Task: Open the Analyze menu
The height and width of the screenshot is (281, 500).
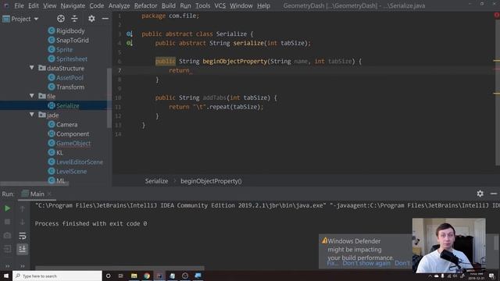Action: click(119, 5)
